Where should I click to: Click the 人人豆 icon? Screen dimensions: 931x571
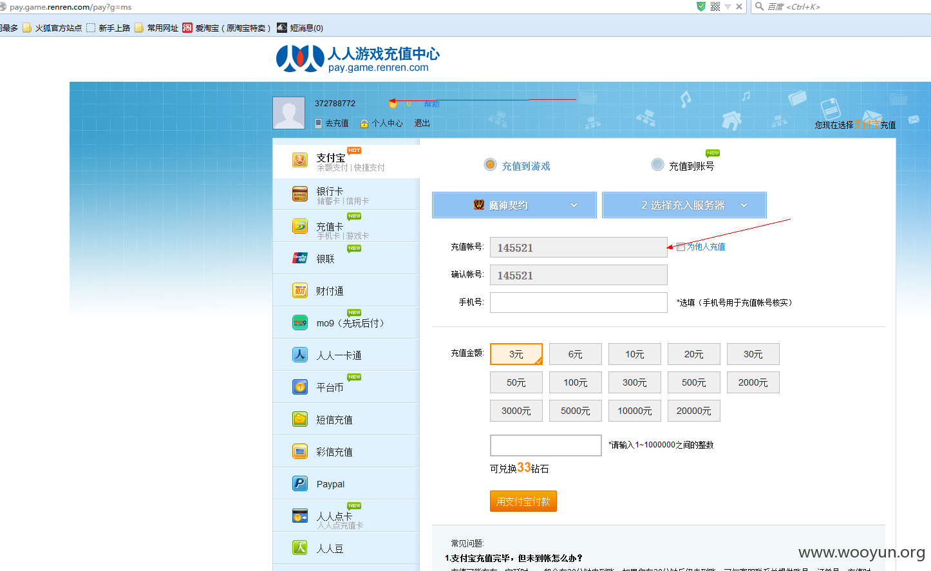tap(300, 548)
